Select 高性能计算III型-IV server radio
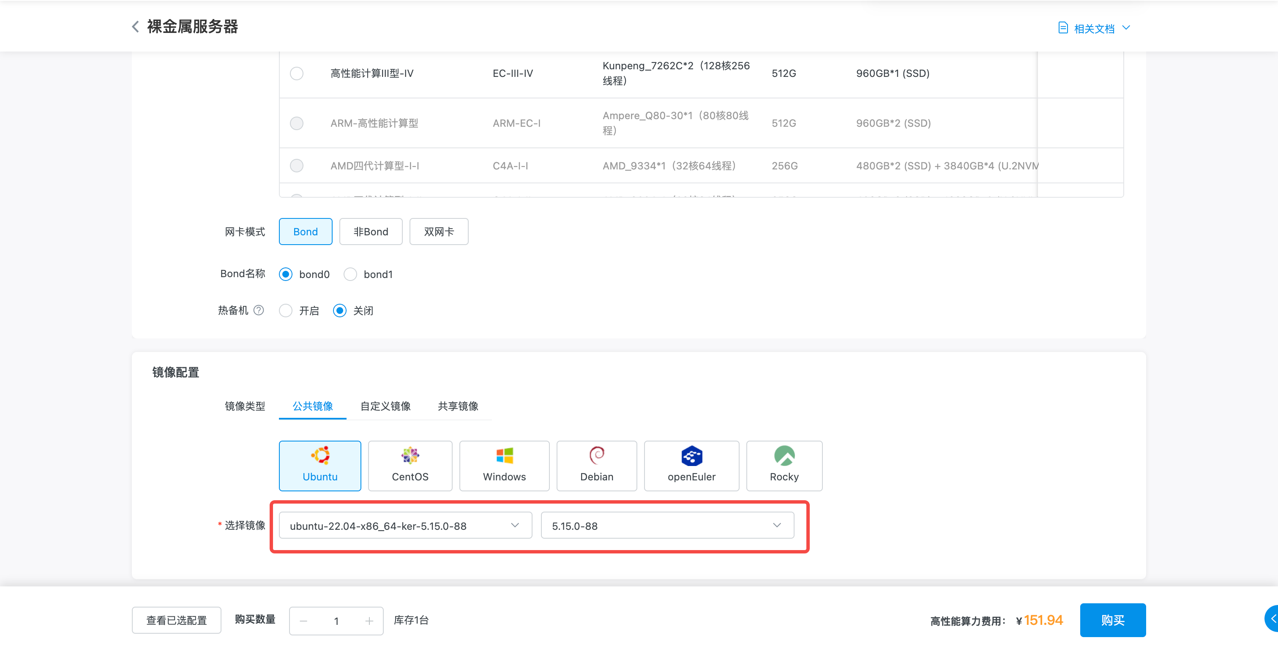The width and height of the screenshot is (1278, 654). click(x=297, y=74)
